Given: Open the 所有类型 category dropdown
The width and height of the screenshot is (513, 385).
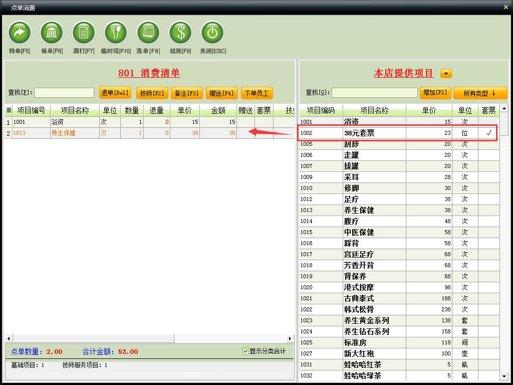Looking at the screenshot, I should coord(480,93).
